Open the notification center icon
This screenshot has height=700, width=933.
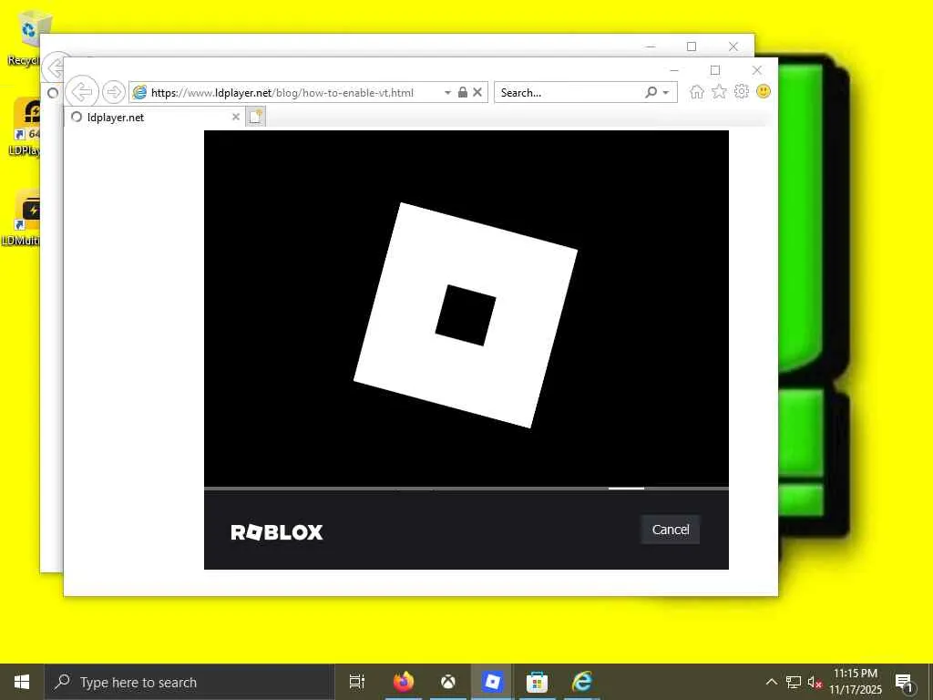[904, 682]
